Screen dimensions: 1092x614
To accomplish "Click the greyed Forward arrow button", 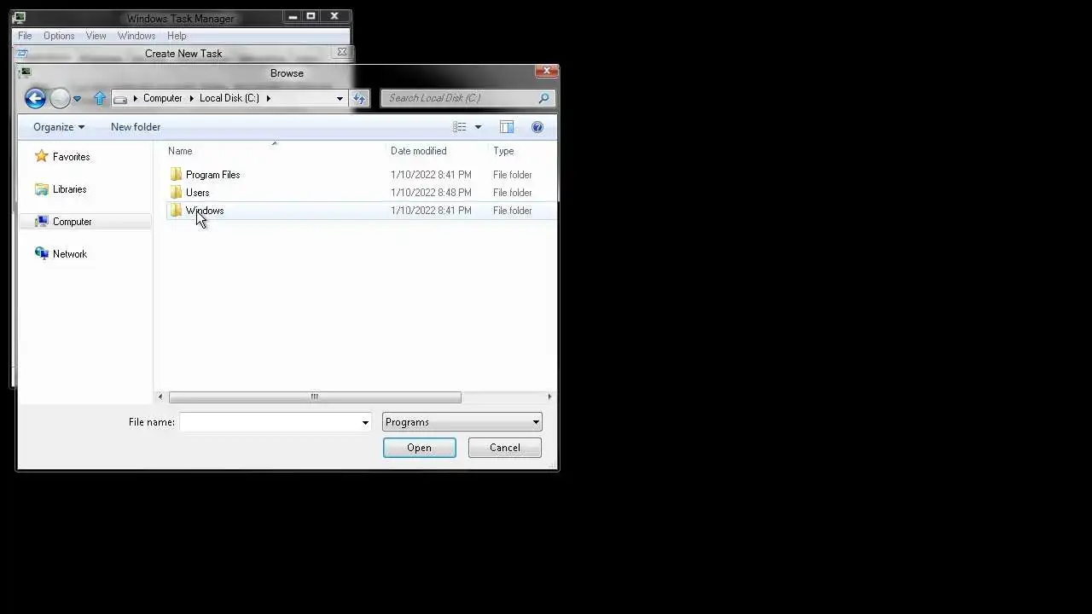I will point(60,98).
